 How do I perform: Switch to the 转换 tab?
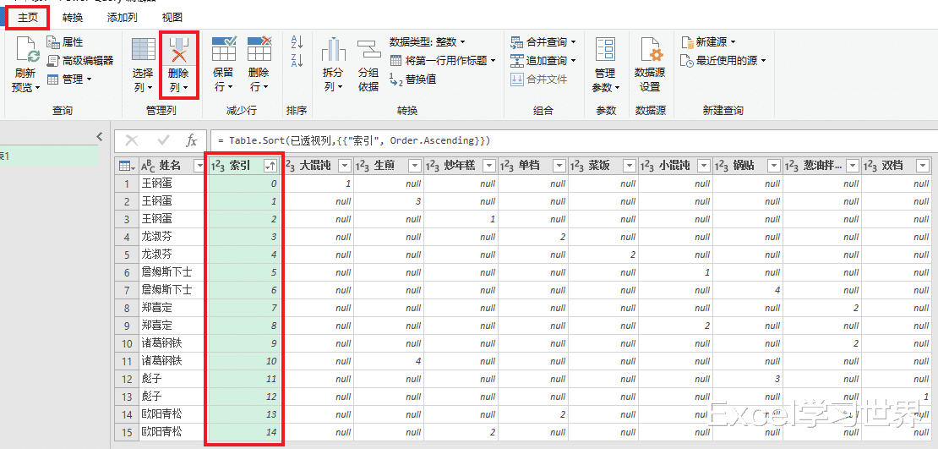tap(73, 18)
